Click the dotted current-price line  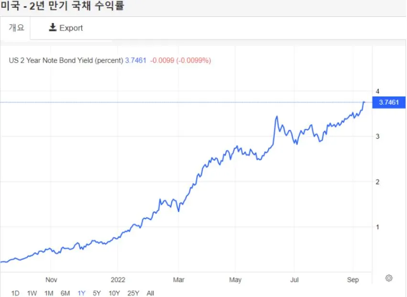pos(191,102)
